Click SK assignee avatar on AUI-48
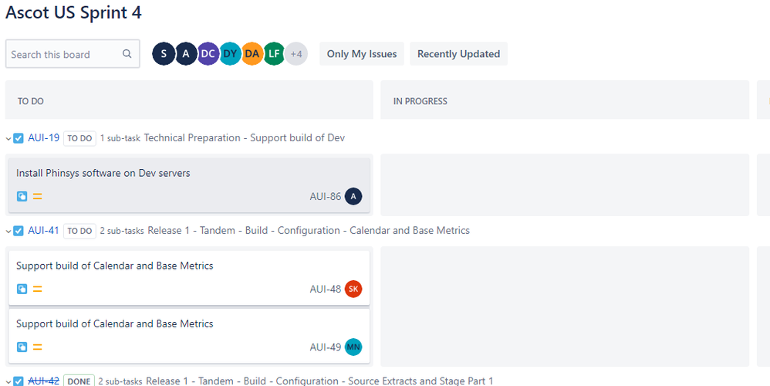 point(353,289)
